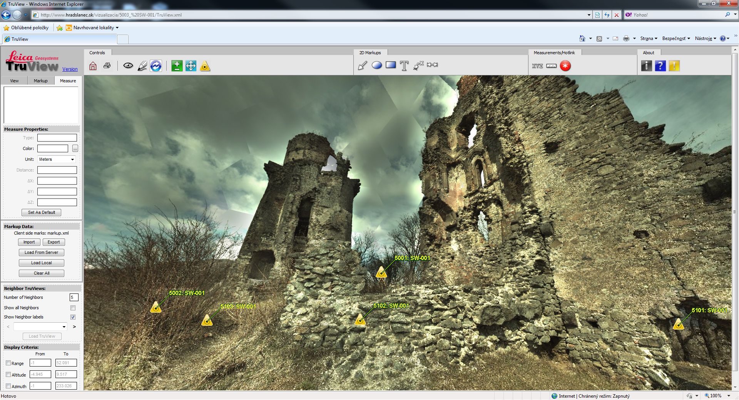Click the Home view icon in Controls
This screenshot has height=400, width=739.
(x=93, y=66)
